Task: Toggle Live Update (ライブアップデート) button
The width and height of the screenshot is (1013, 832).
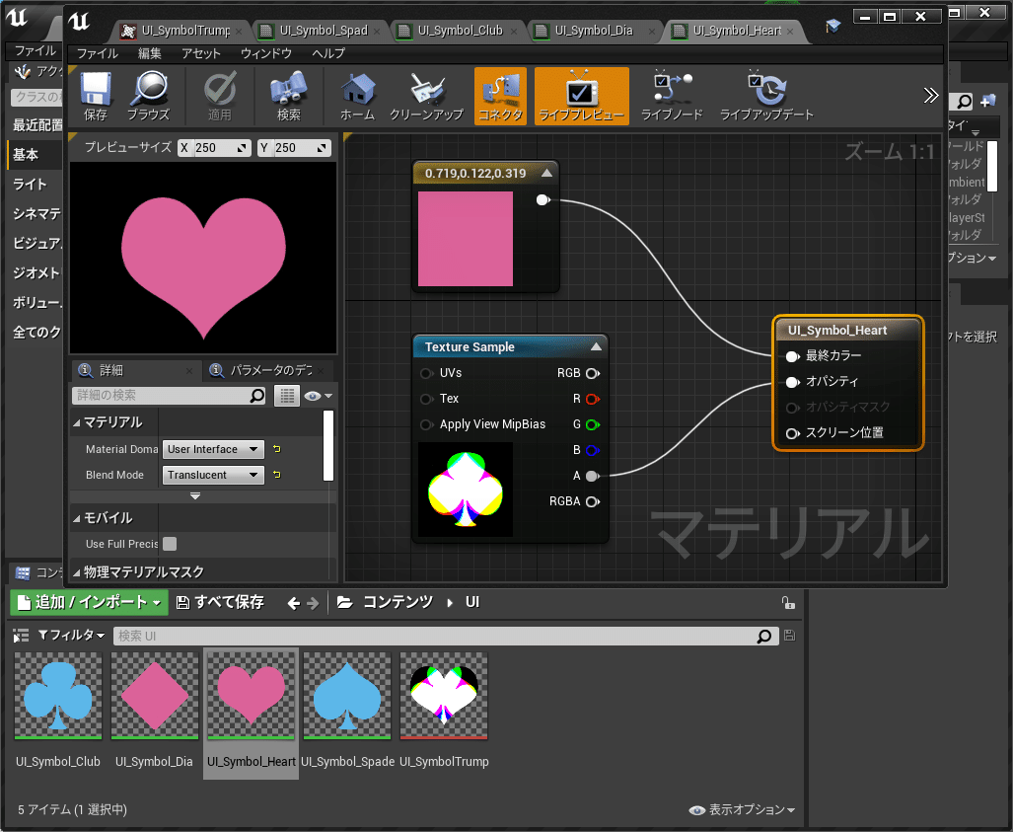Action: click(766, 96)
